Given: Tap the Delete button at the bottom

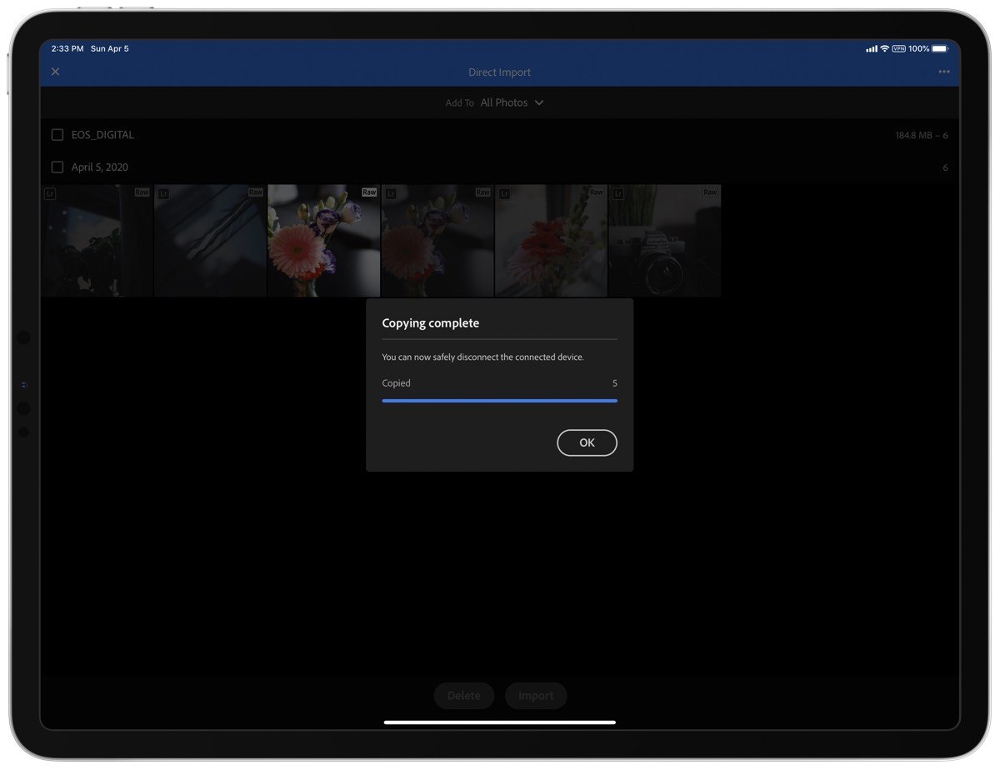Looking at the screenshot, I should pyautogui.click(x=463, y=696).
